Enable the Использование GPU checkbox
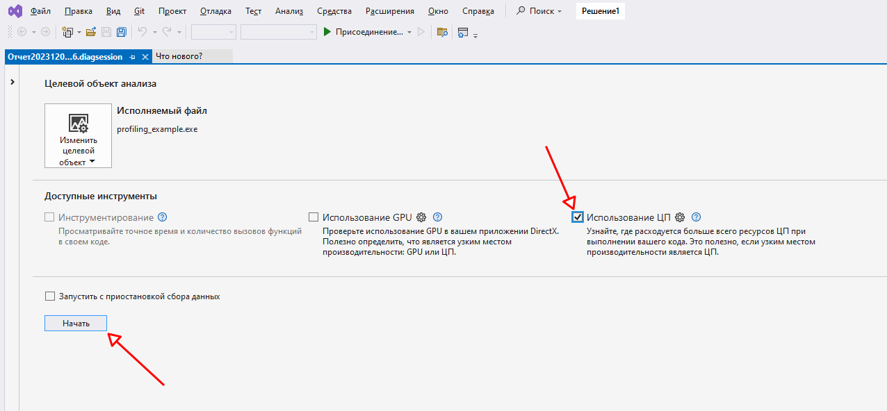 pos(314,217)
